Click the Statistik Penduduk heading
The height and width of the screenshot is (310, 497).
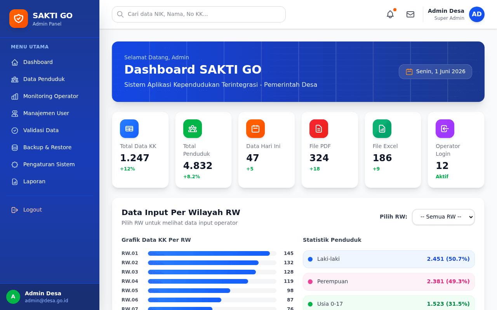[x=332, y=240]
